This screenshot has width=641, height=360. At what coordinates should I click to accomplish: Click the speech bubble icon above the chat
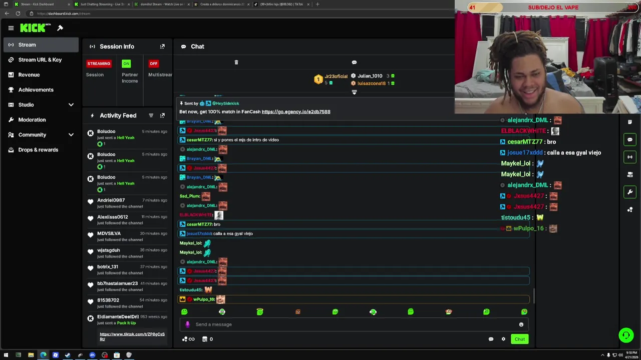pyautogui.click(x=354, y=62)
